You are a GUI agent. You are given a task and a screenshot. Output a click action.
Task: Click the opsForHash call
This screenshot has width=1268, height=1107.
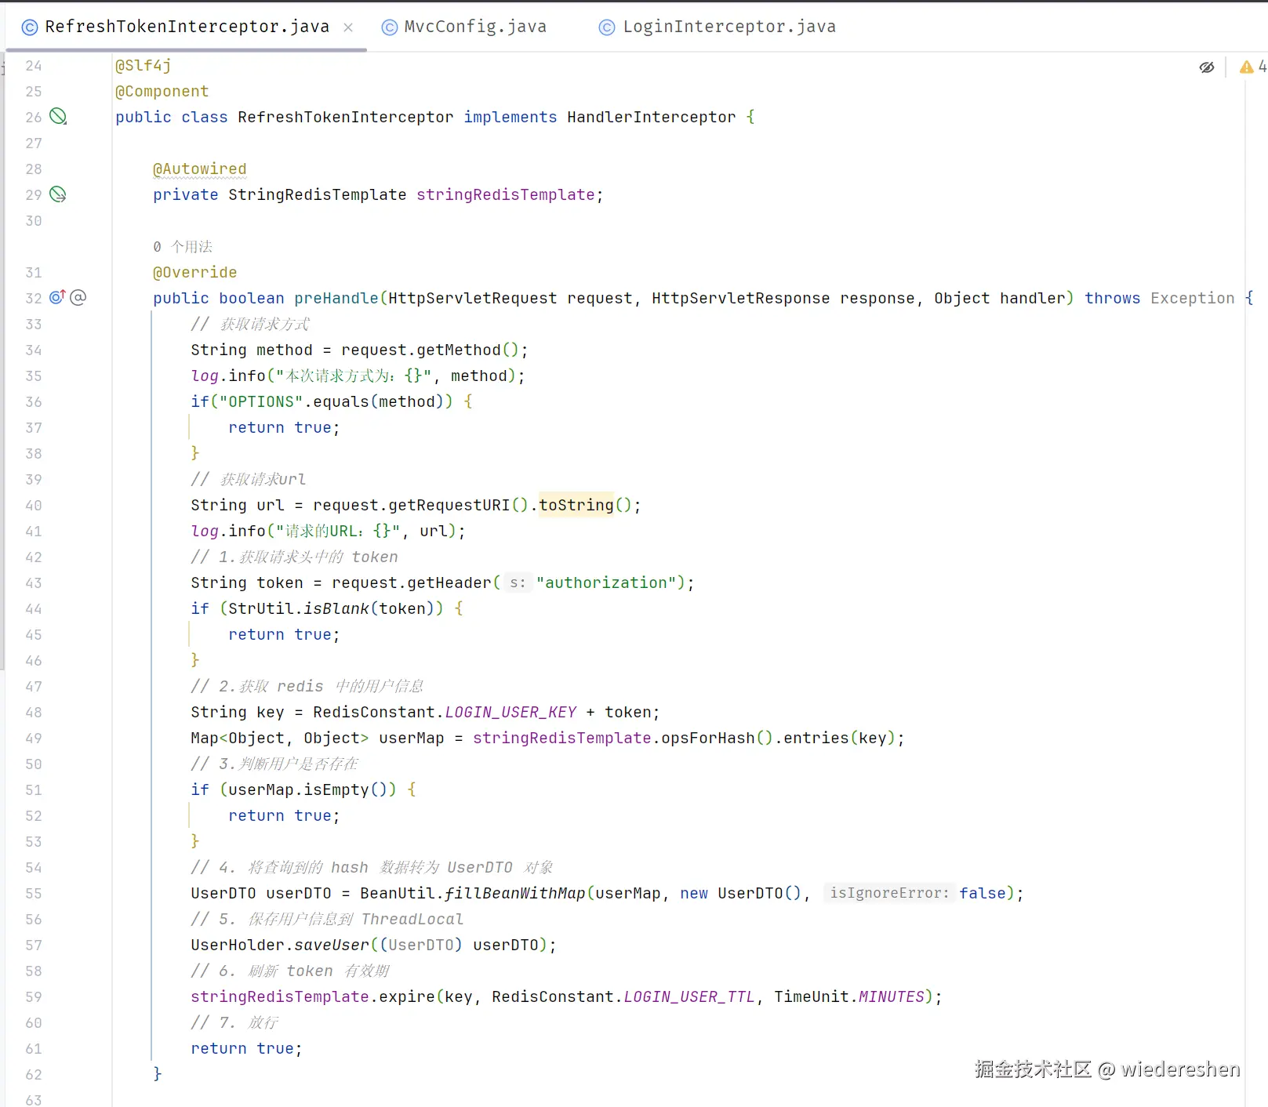708,738
